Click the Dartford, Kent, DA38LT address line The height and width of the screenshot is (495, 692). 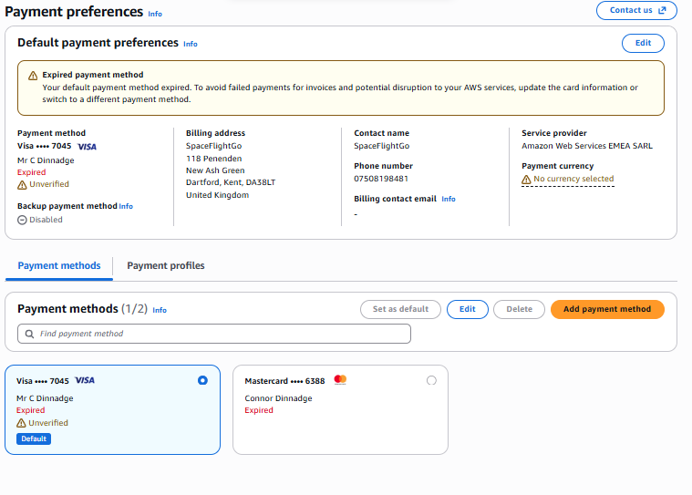click(231, 182)
